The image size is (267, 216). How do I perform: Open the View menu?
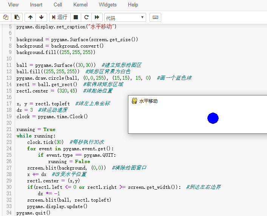(13, 5)
